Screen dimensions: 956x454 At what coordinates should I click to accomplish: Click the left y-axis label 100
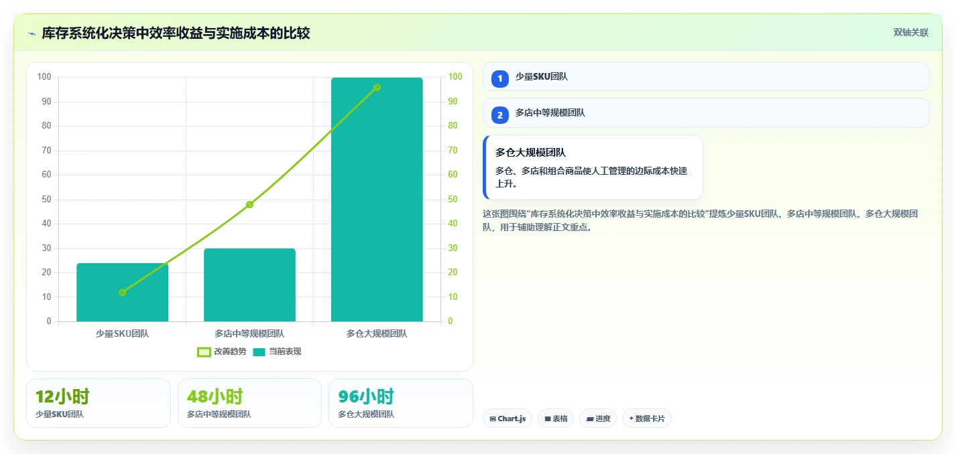[44, 77]
